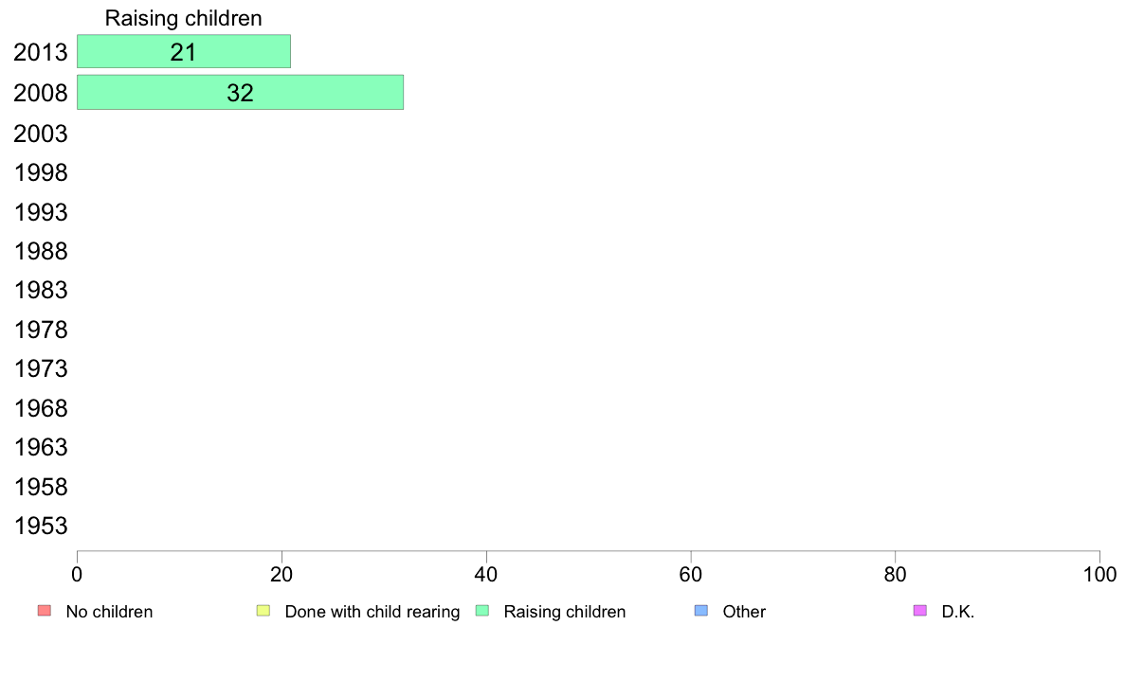Click the 100 tick on the x-axis
1126x697 pixels.
(x=1099, y=574)
